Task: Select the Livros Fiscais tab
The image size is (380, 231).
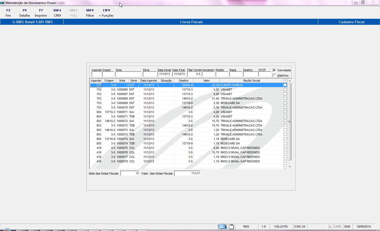Action: pos(191,22)
